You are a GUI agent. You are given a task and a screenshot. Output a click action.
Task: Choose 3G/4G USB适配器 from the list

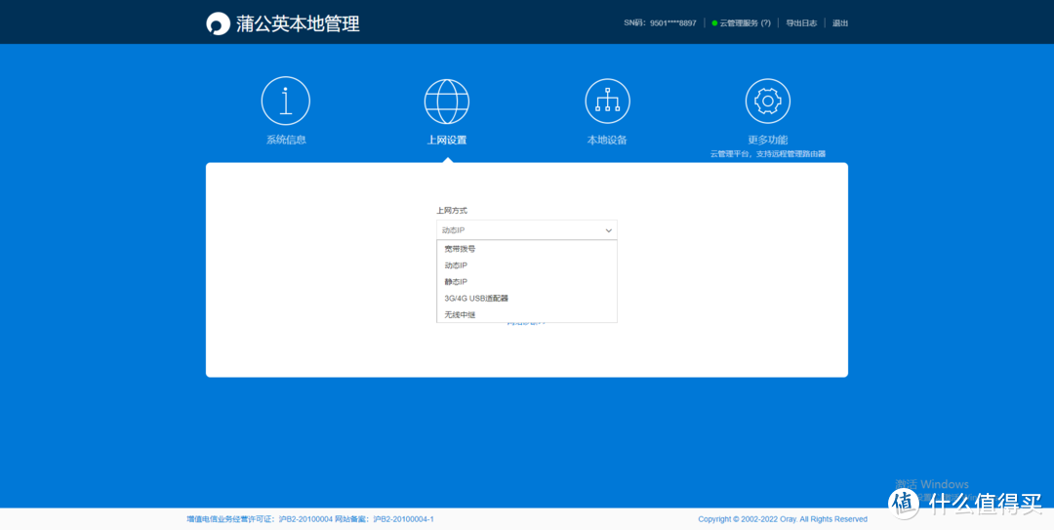pos(526,298)
